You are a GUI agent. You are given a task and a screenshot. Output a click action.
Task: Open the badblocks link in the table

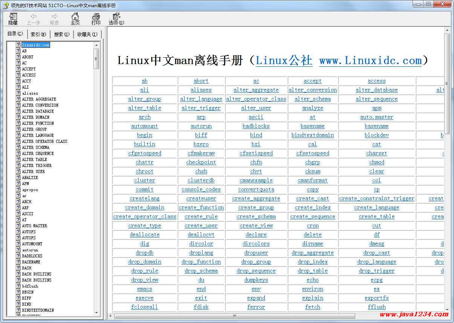256,126
